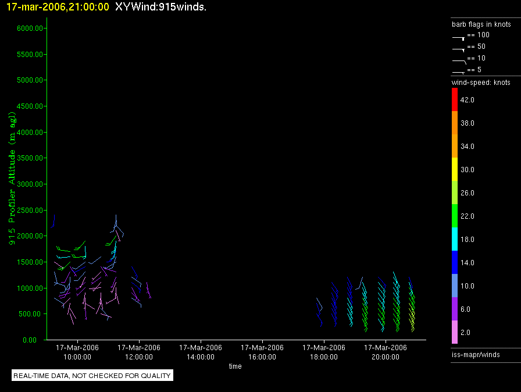521x392 pixels.
Task: Click the 3000.00 altitude tick label
Action: pos(30,184)
